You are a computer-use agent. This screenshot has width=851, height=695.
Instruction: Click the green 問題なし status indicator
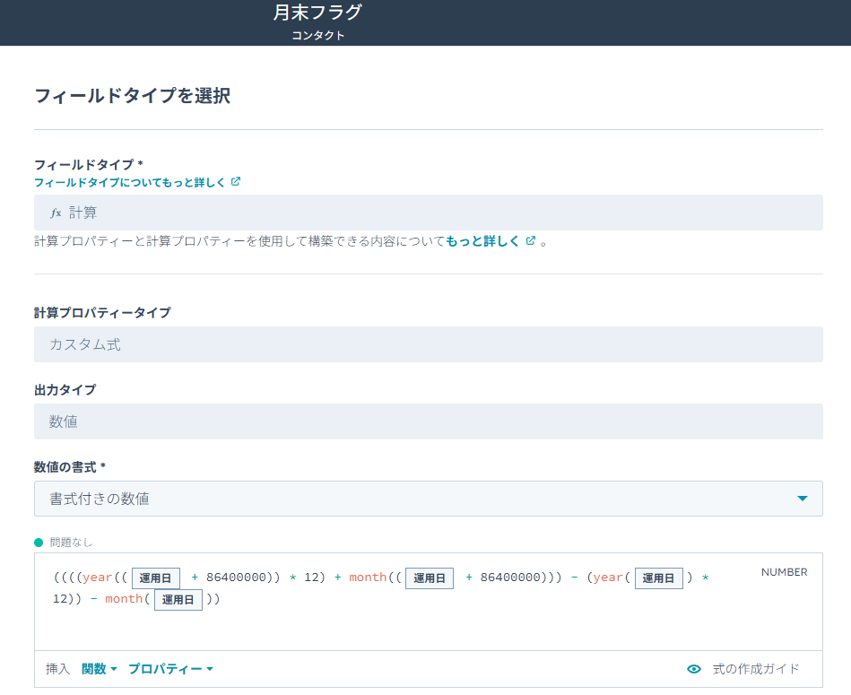[x=39, y=543]
